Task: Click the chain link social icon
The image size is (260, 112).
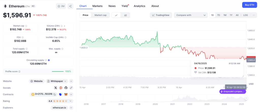Action: point(71,88)
